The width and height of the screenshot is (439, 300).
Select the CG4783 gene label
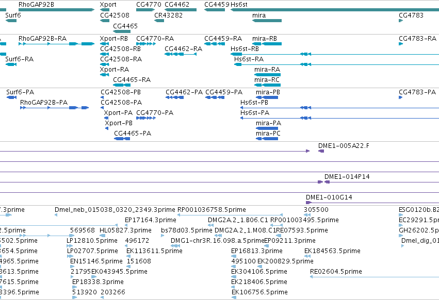coord(411,15)
